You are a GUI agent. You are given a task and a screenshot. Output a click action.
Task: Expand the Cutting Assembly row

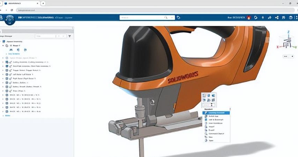pos(3,62)
